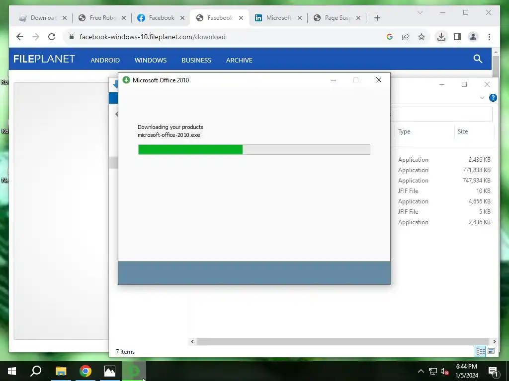The width and height of the screenshot is (509, 381).
Task: Show hidden system tray icons
Action: 421,371
